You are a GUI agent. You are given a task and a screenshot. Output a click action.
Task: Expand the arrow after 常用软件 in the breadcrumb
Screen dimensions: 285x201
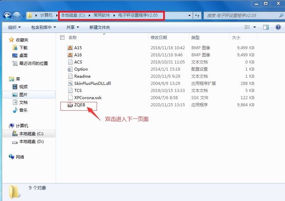(114, 16)
